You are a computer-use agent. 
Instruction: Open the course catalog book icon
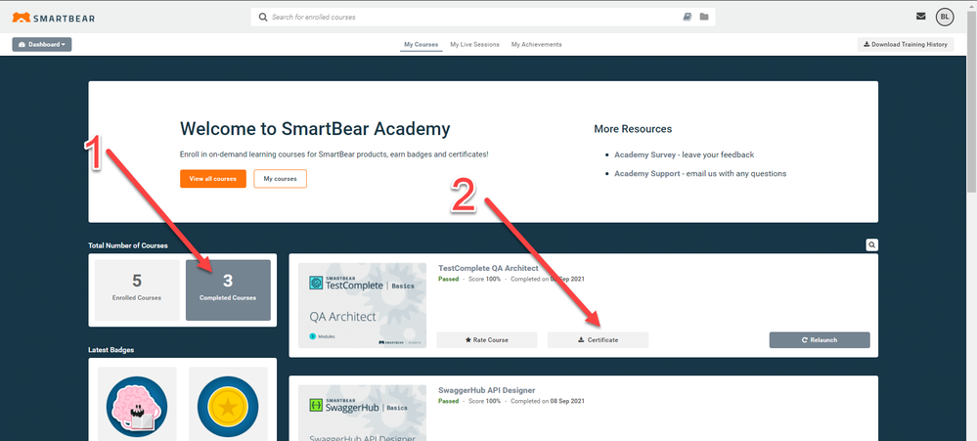[688, 17]
